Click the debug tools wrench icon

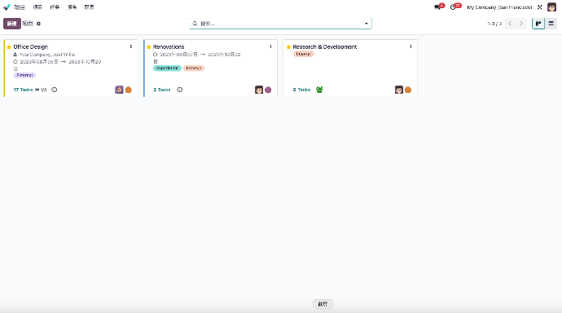540,7
